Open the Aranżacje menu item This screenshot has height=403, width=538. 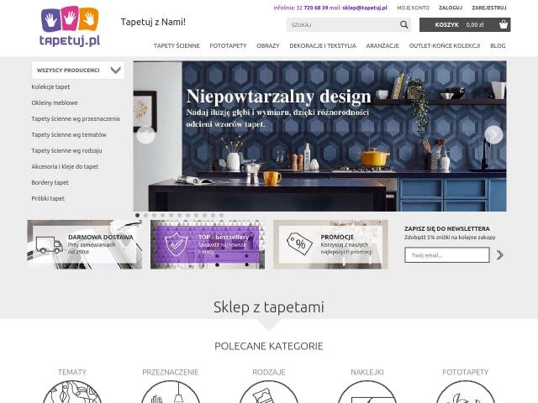382,45
